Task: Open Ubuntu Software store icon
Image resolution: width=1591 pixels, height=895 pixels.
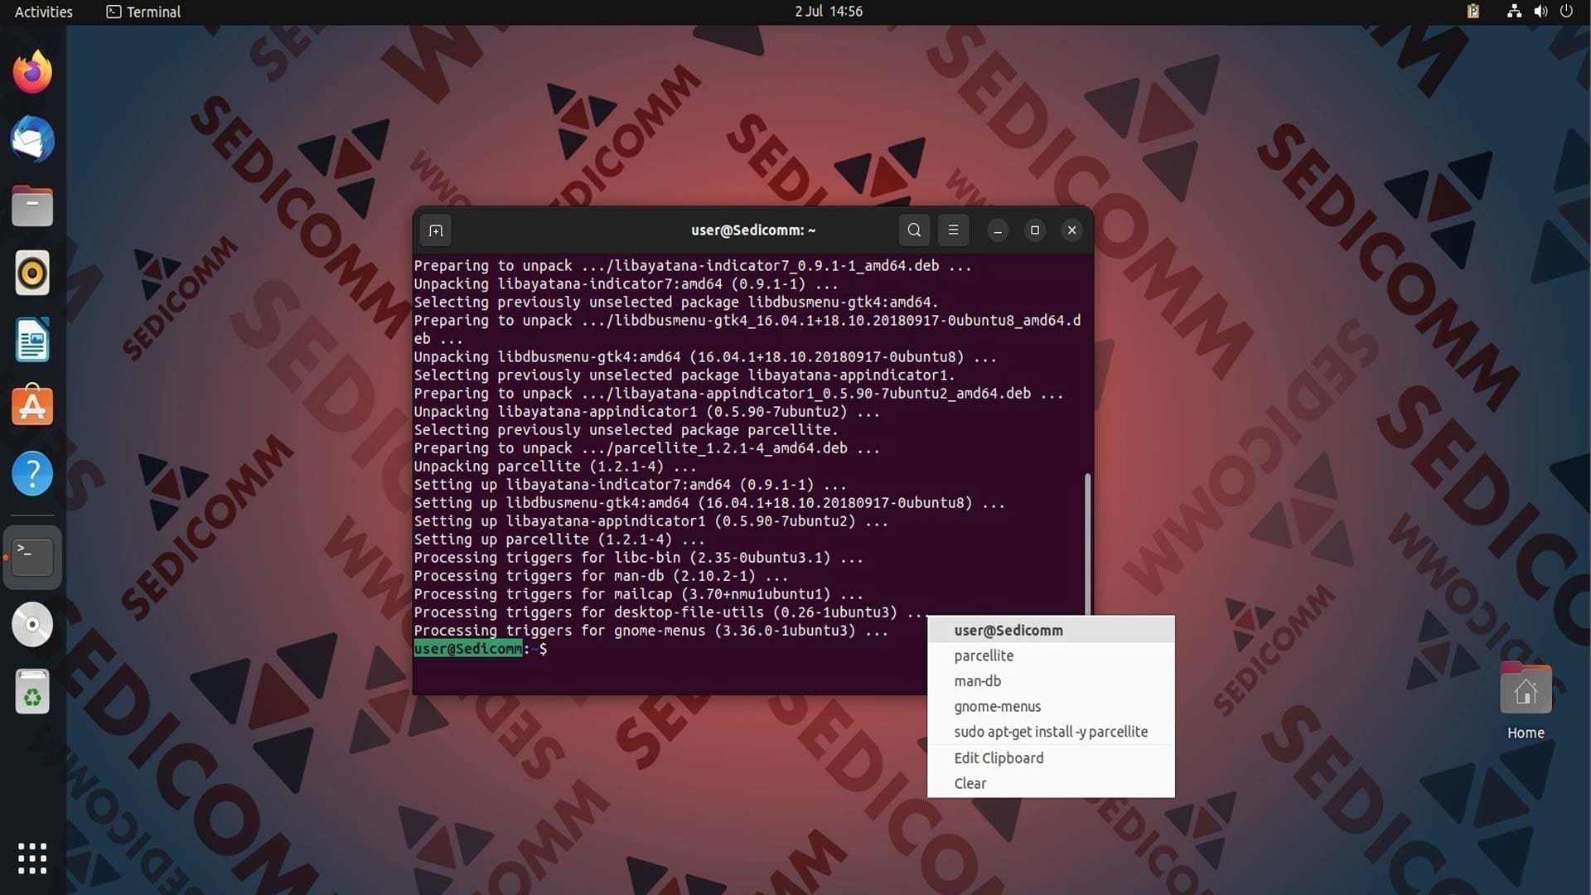Action: (32, 406)
